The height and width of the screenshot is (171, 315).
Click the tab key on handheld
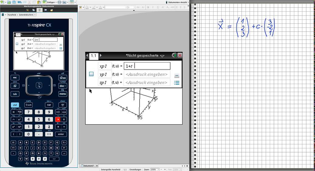pyautogui.click(x=15, y=94)
